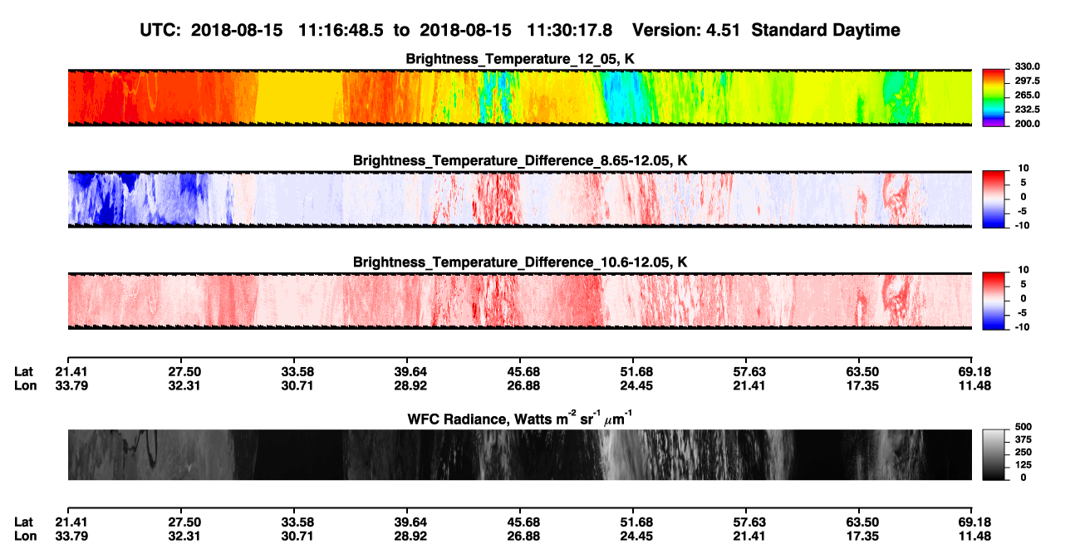Click the blue-red colorbar beside the 10.6-12.05 panel
Viewport: 1080px width, 554px height.
pos(996,300)
